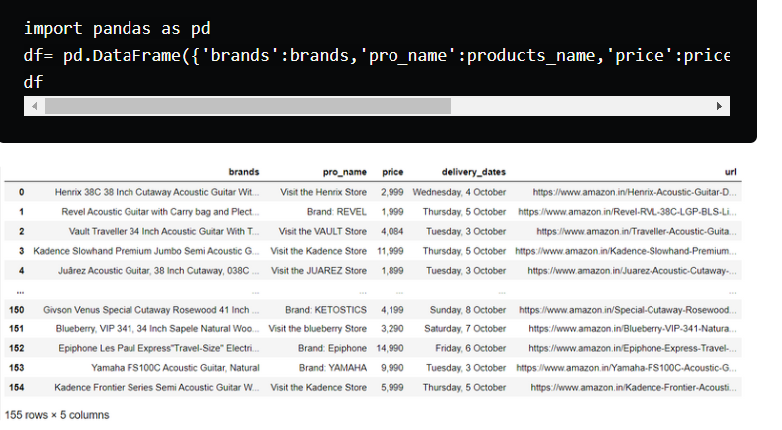Click the right arrow of the code scrollbar
The width and height of the screenshot is (782, 430).
coord(720,107)
